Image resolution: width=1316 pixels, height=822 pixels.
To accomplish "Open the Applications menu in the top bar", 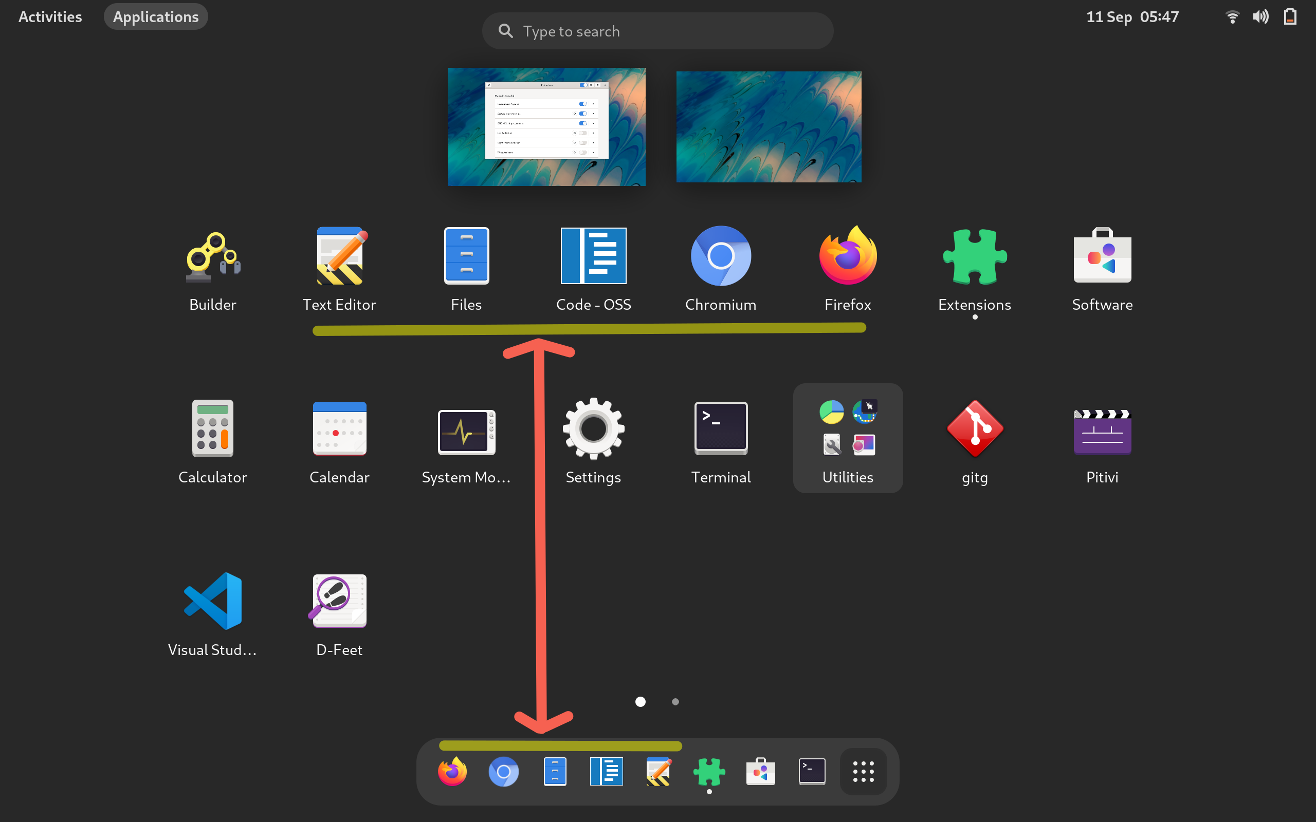I will 156,17.
